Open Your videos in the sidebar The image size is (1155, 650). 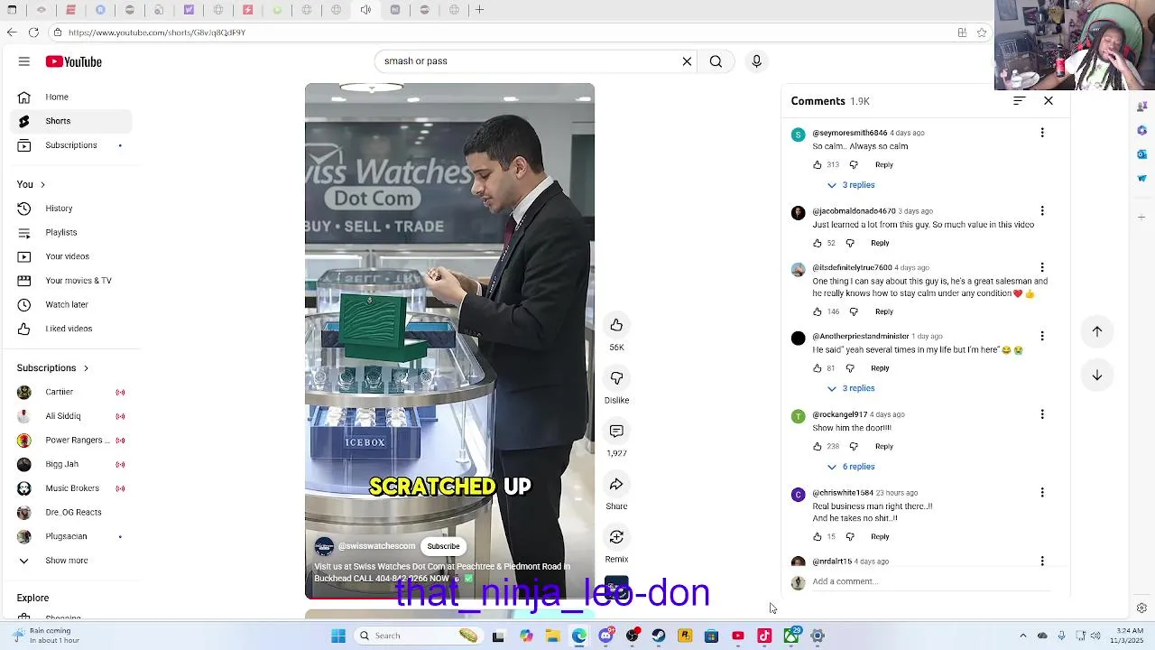(x=71, y=256)
